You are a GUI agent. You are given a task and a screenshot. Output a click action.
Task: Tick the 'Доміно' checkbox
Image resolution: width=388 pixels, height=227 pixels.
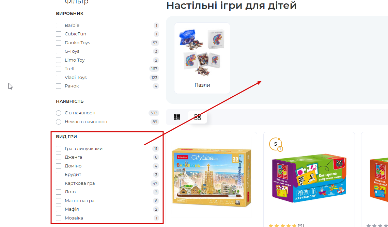(59, 166)
